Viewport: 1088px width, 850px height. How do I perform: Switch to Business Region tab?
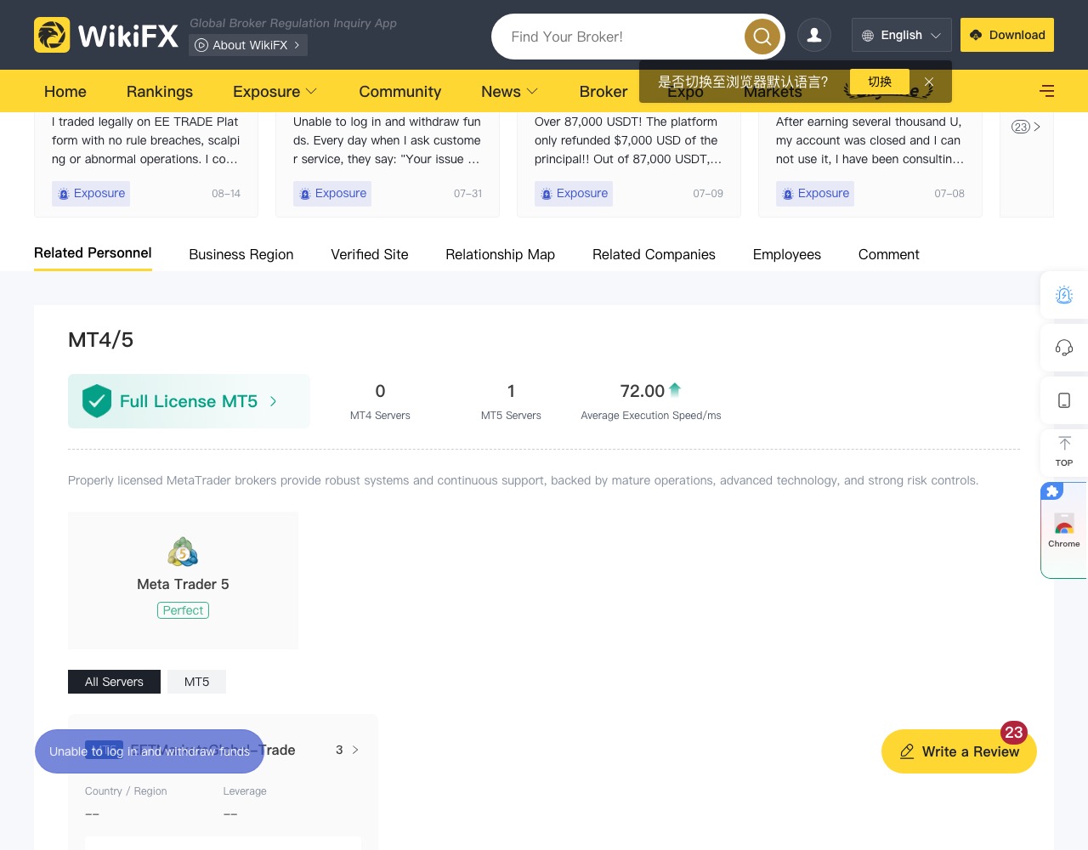(x=241, y=254)
